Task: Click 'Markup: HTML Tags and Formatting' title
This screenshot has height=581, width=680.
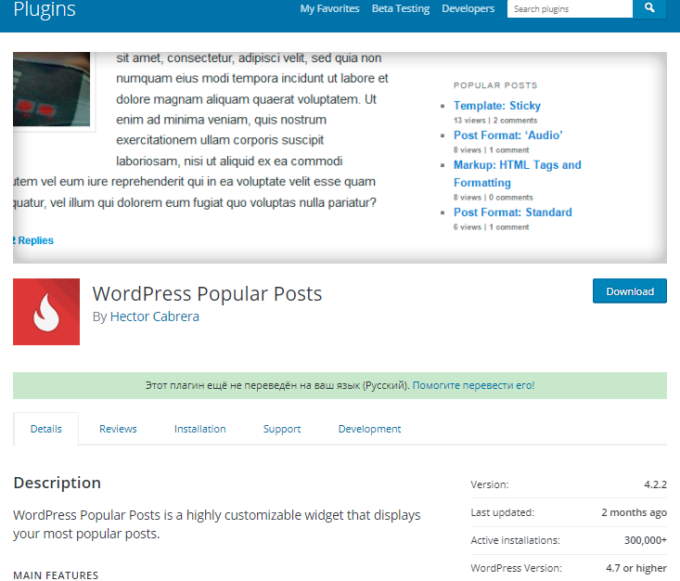Action: tap(517, 174)
